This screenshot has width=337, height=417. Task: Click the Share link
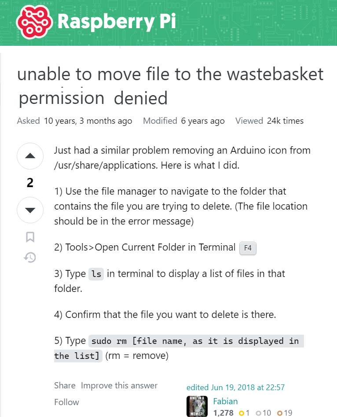65,385
